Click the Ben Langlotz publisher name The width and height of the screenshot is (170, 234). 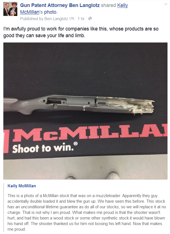click(x=56, y=19)
